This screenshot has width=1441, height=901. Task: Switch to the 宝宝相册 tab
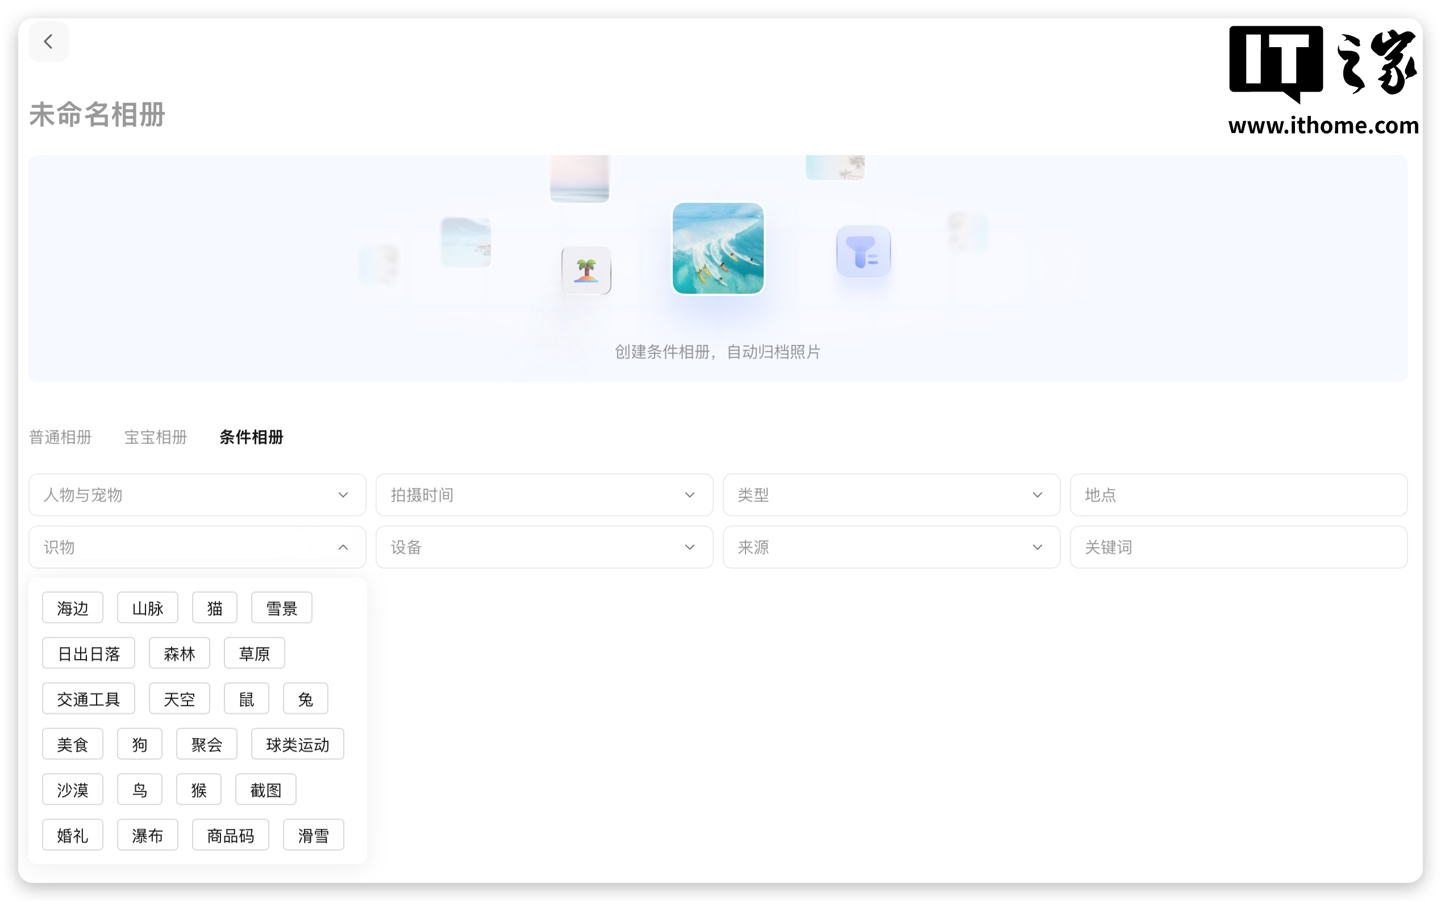(156, 437)
